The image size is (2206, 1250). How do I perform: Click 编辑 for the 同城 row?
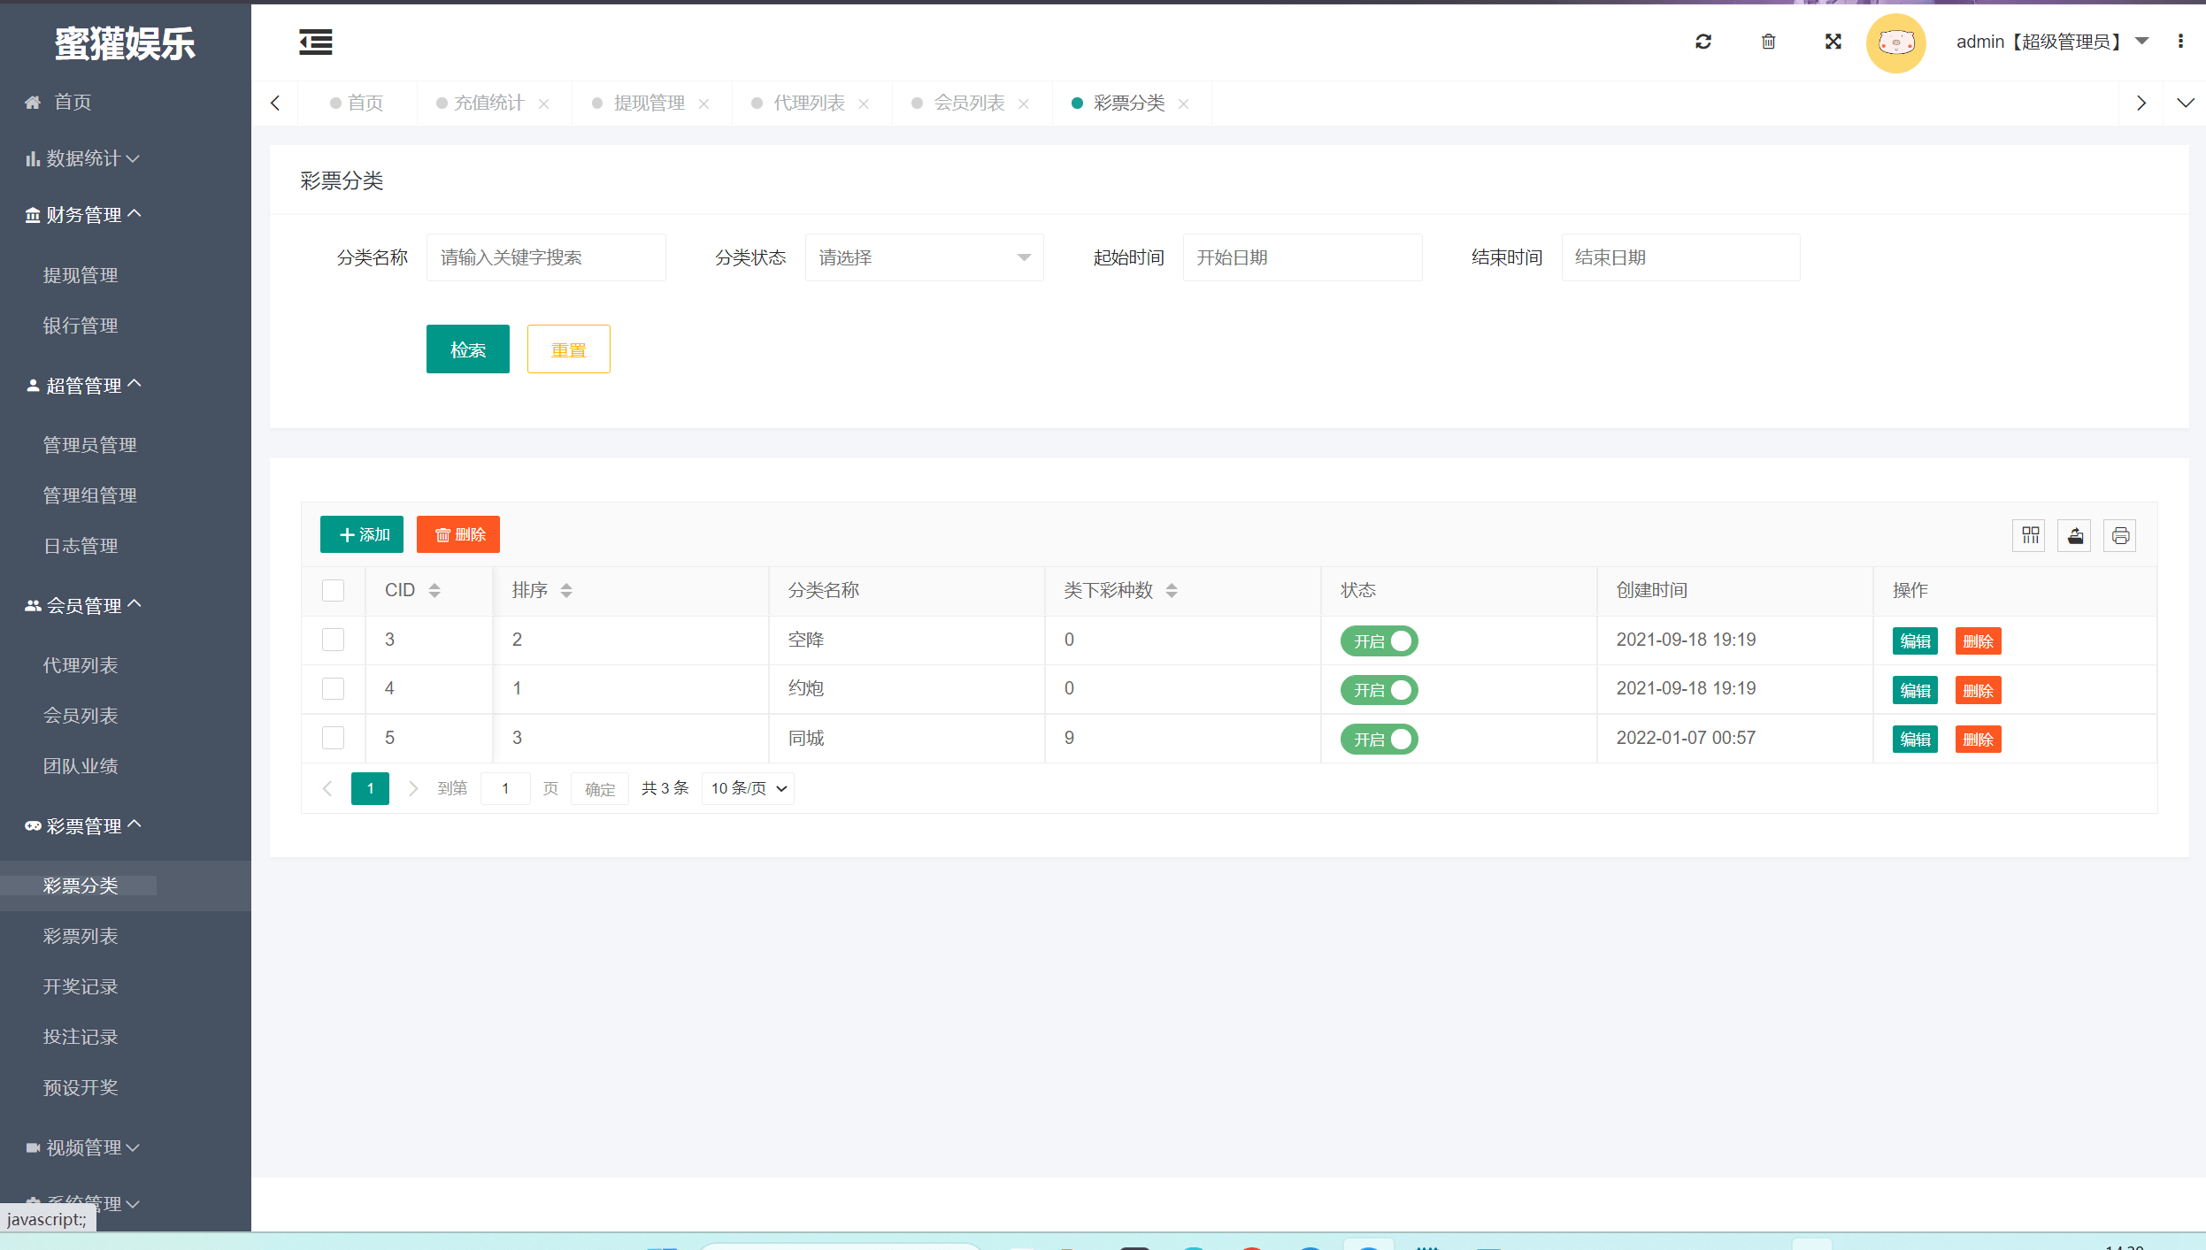[1915, 740]
